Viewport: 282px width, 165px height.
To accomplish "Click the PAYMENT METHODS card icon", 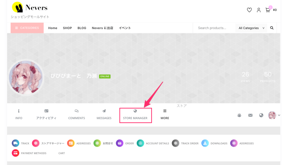I will pos(15,153).
